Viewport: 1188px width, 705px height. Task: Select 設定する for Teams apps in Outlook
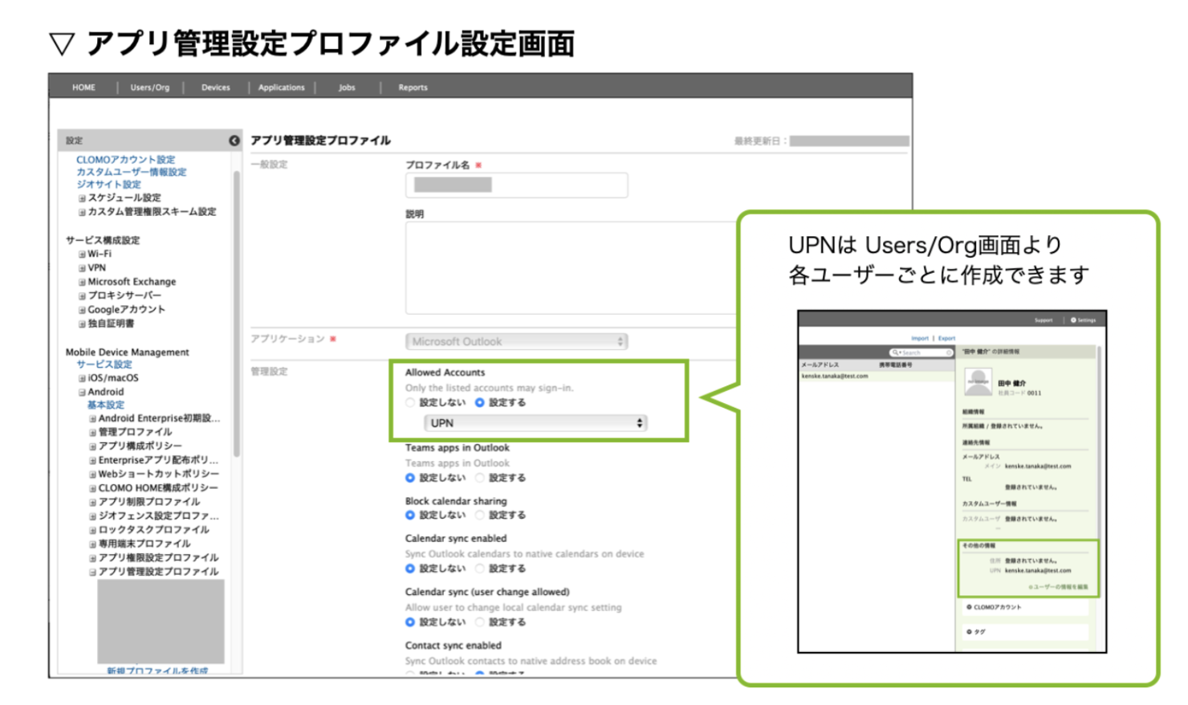480,478
